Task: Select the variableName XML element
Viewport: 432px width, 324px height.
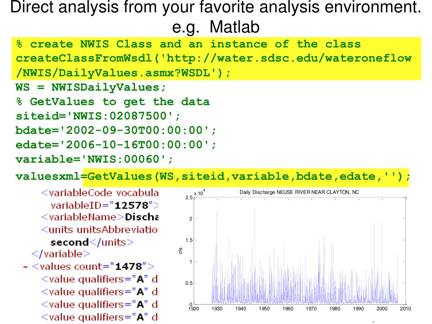Action: pos(100,217)
